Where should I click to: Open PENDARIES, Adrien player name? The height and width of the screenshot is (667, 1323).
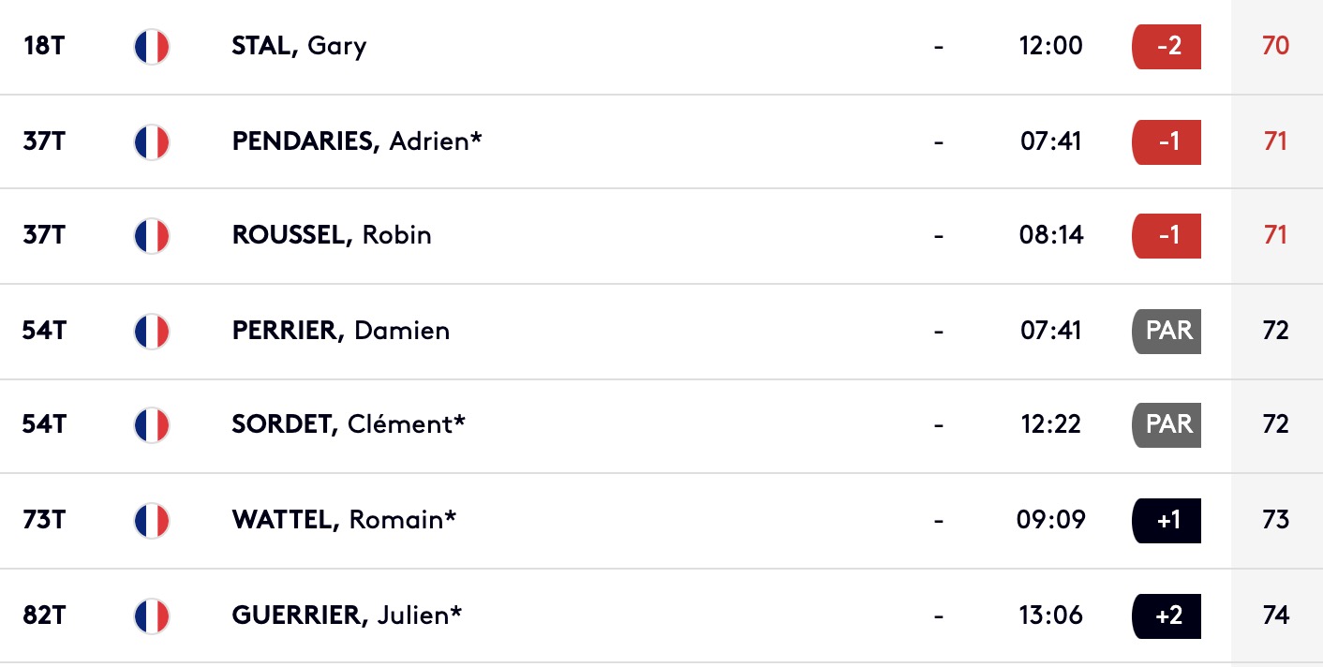357,141
